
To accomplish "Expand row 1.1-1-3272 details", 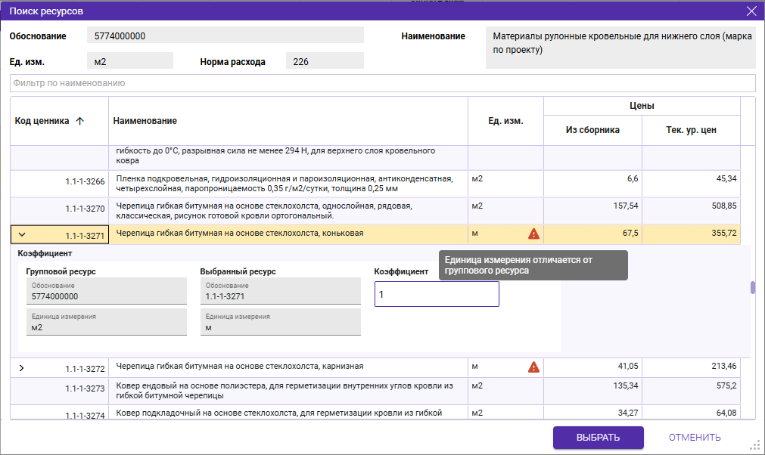I will (x=21, y=368).
